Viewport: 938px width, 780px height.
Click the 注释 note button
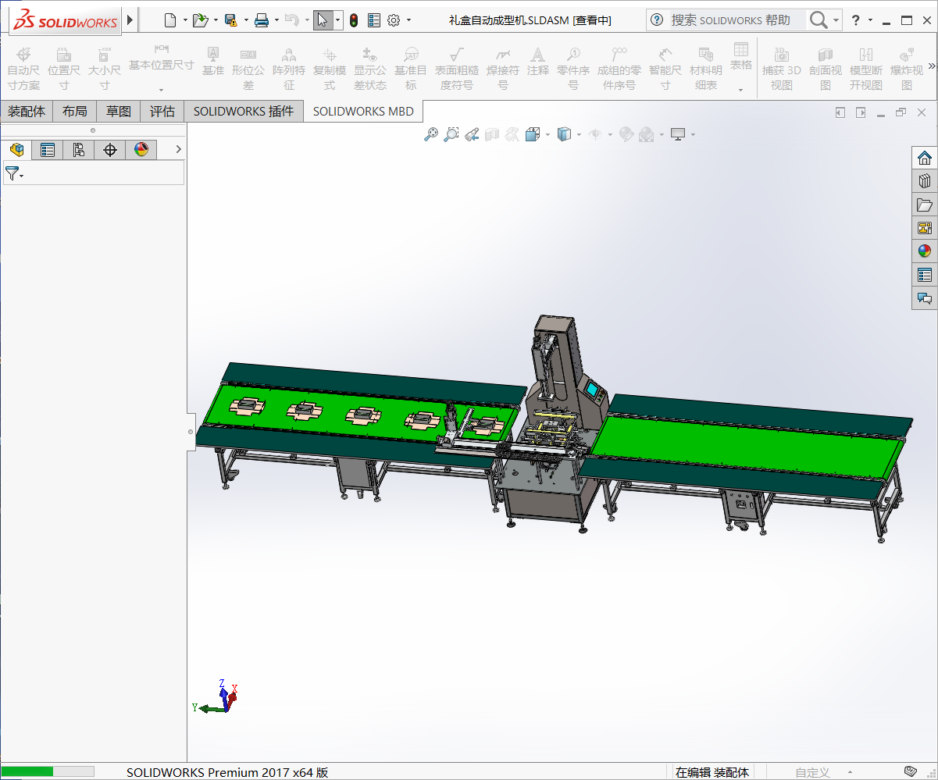537,62
